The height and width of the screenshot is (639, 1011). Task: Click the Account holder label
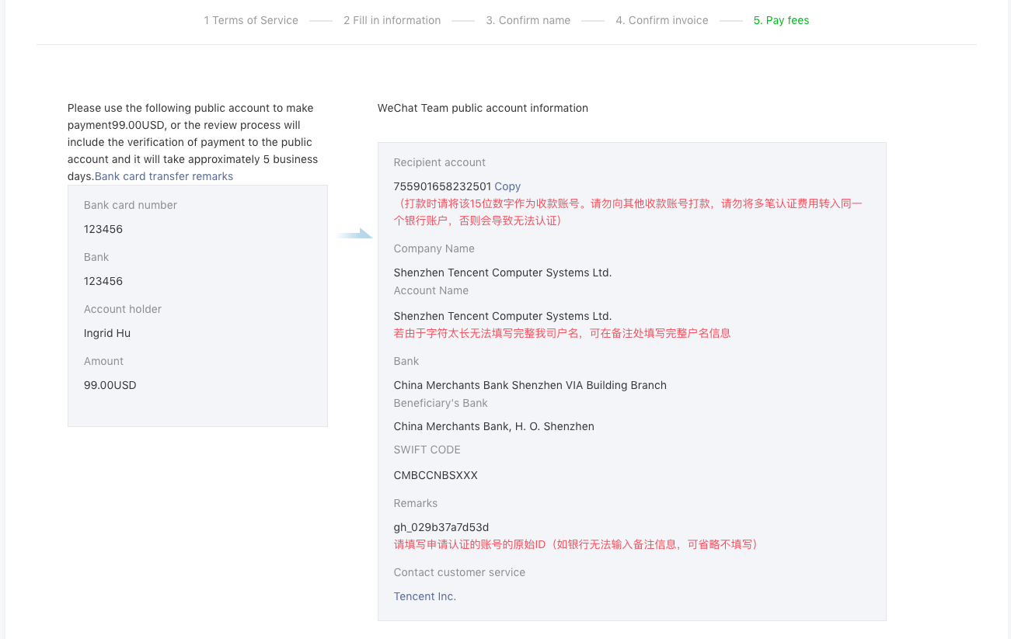[x=123, y=309]
